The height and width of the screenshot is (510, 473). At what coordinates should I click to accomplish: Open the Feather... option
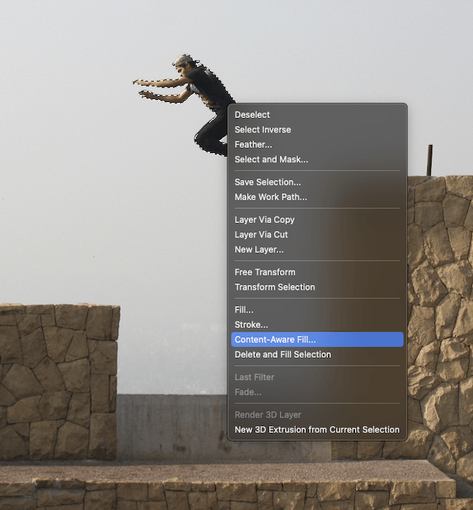317,145
